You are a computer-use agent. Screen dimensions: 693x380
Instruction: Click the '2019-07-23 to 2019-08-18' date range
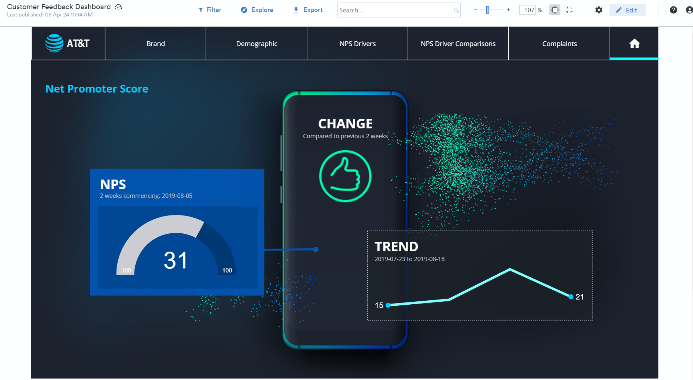click(409, 259)
